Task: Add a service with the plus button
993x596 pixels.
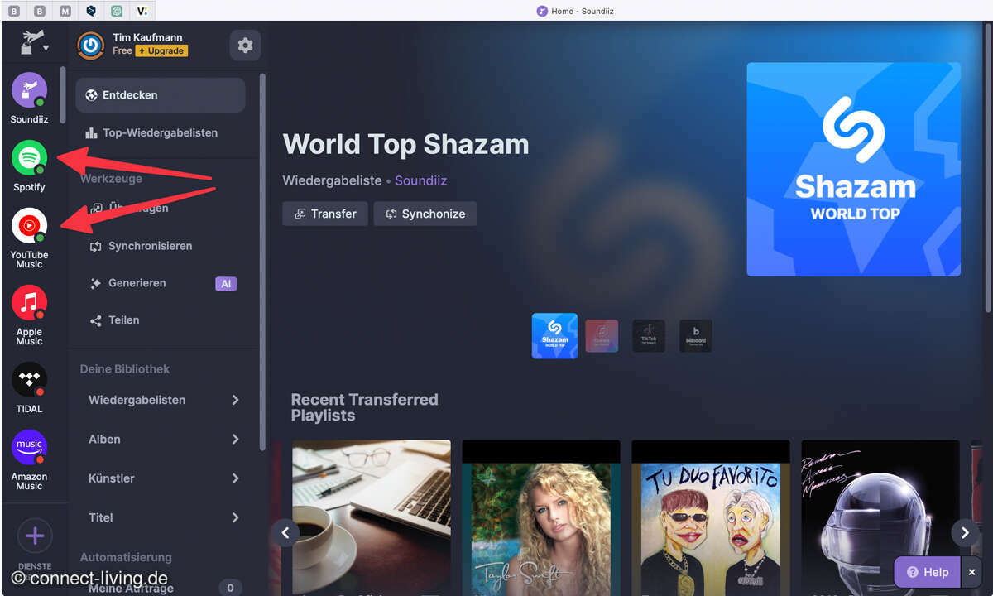Action: pyautogui.click(x=35, y=536)
